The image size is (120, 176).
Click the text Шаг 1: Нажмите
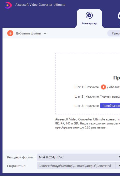coord(86,87)
